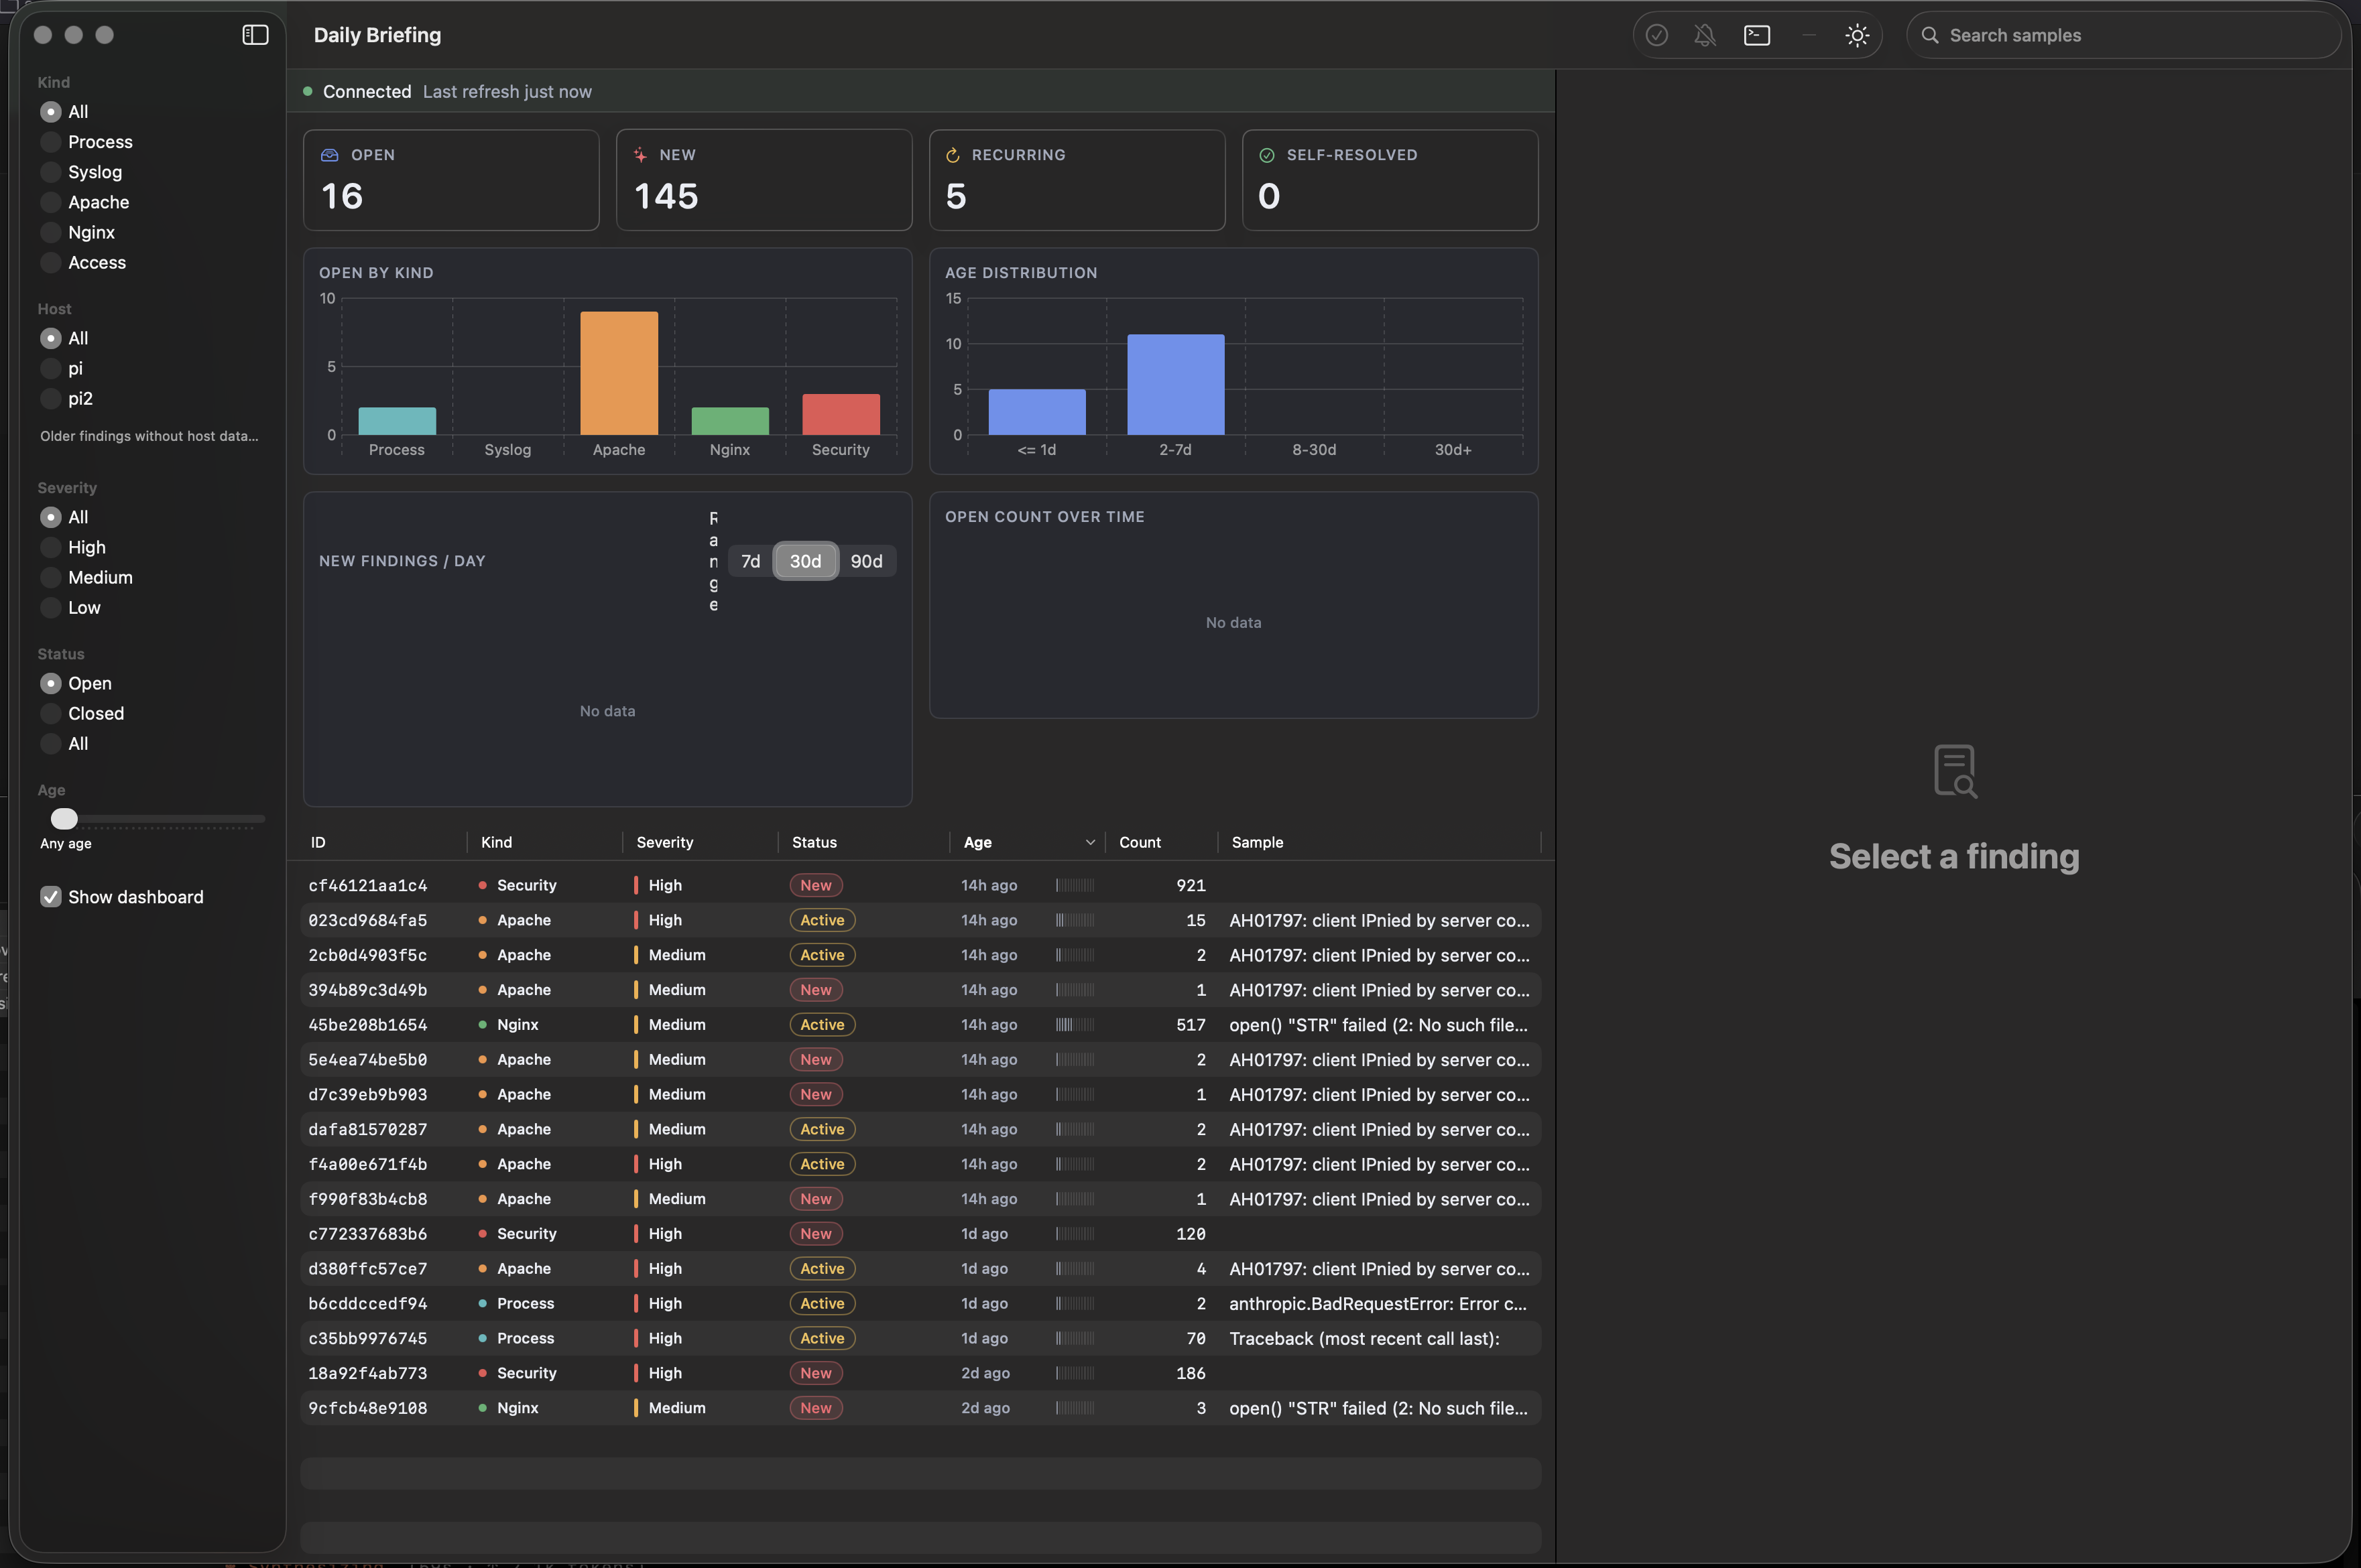
Task: Toggle the light theme sun icon
Action: pos(1857,35)
